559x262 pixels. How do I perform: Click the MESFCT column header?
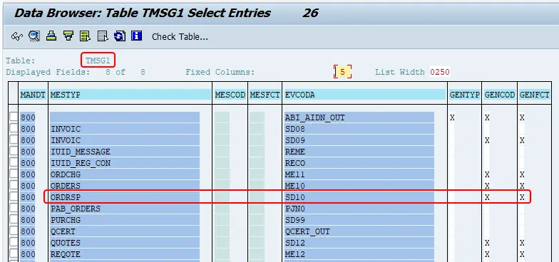coord(265,95)
